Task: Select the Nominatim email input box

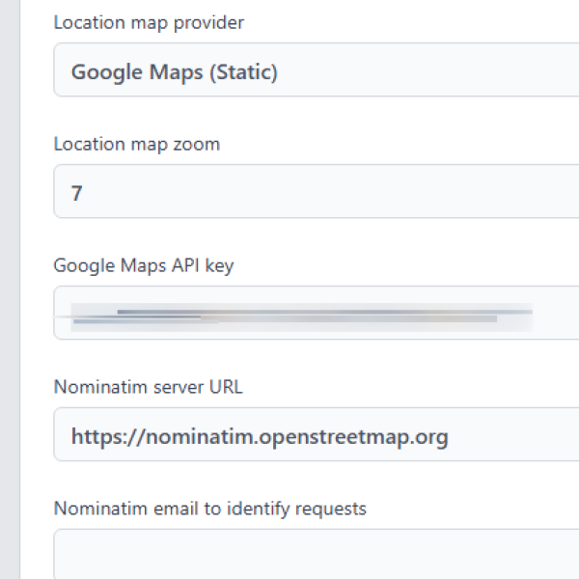Action: tap(318, 555)
